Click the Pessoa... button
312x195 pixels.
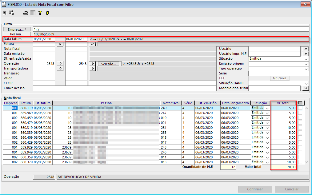coord(17,34)
